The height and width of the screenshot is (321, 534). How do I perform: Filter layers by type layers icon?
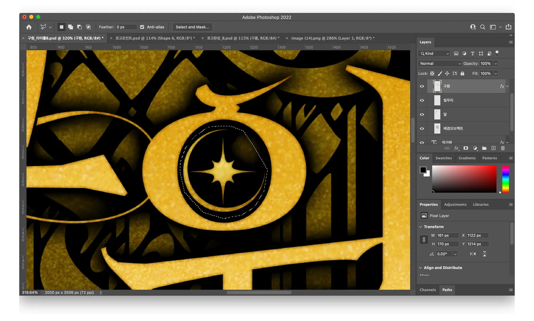[x=472, y=53]
